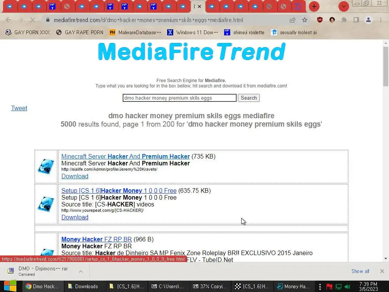Switch to Chrome Dmo Hack… taskbar window

pyautogui.click(x=43, y=286)
